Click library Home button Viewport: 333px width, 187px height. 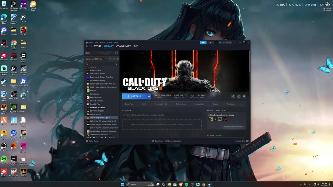pos(99,53)
